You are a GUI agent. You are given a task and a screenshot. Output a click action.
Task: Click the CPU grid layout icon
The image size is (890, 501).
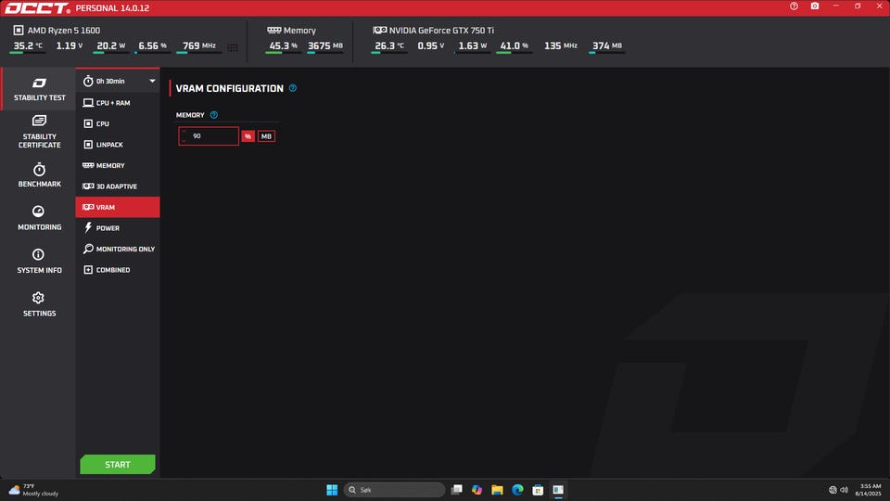tap(233, 47)
